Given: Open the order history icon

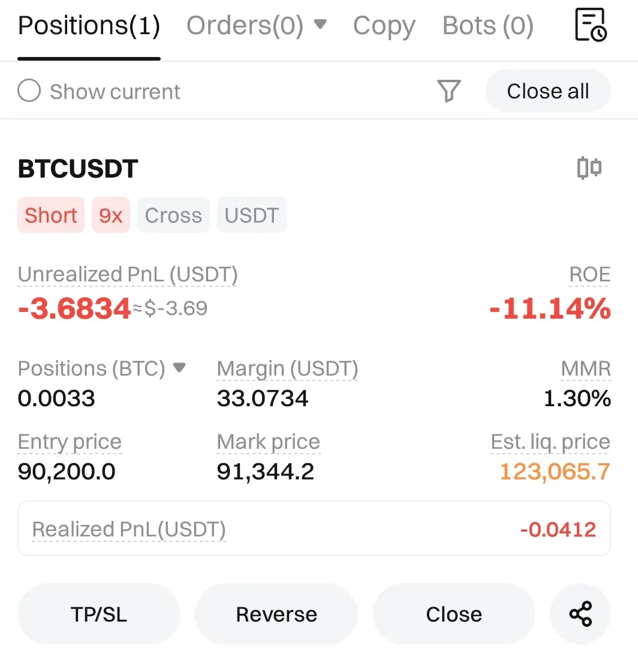Looking at the screenshot, I should (591, 25).
